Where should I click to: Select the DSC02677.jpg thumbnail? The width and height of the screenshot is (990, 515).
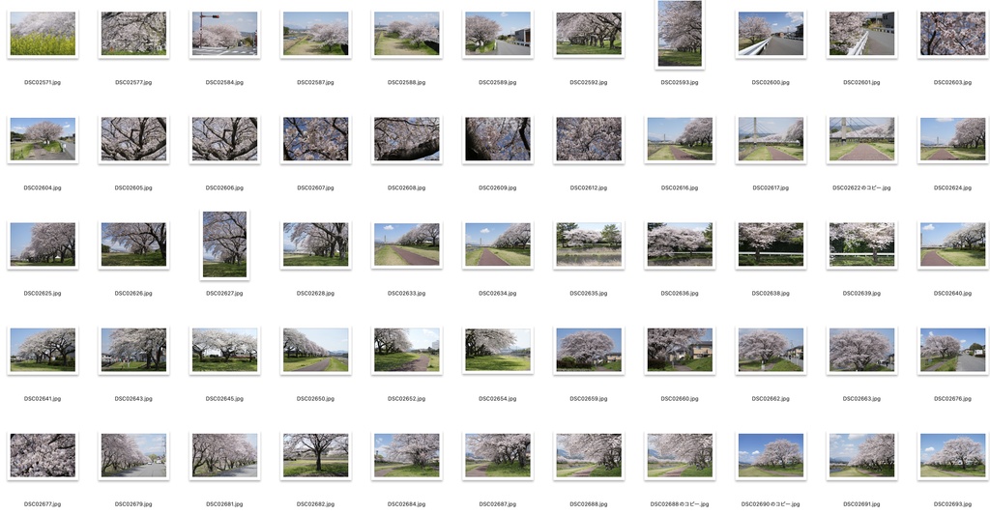tap(43, 455)
